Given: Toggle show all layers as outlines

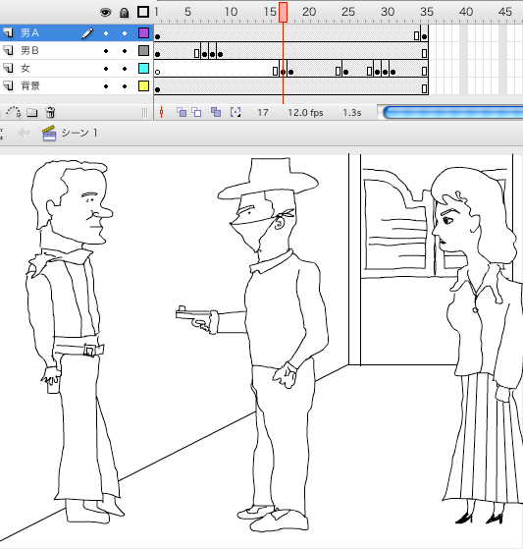Looking at the screenshot, I should pyautogui.click(x=143, y=12).
